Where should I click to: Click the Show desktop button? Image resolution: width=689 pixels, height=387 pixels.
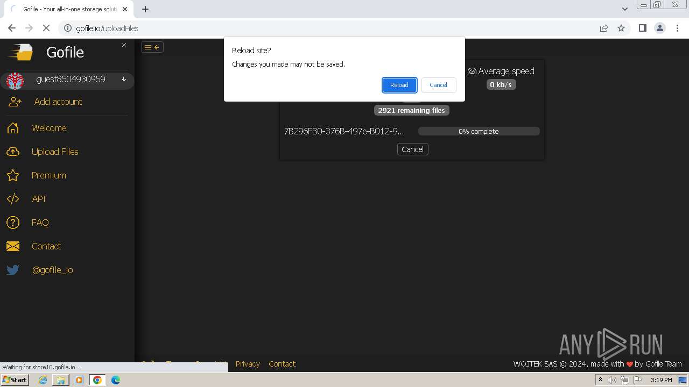pos(683,380)
